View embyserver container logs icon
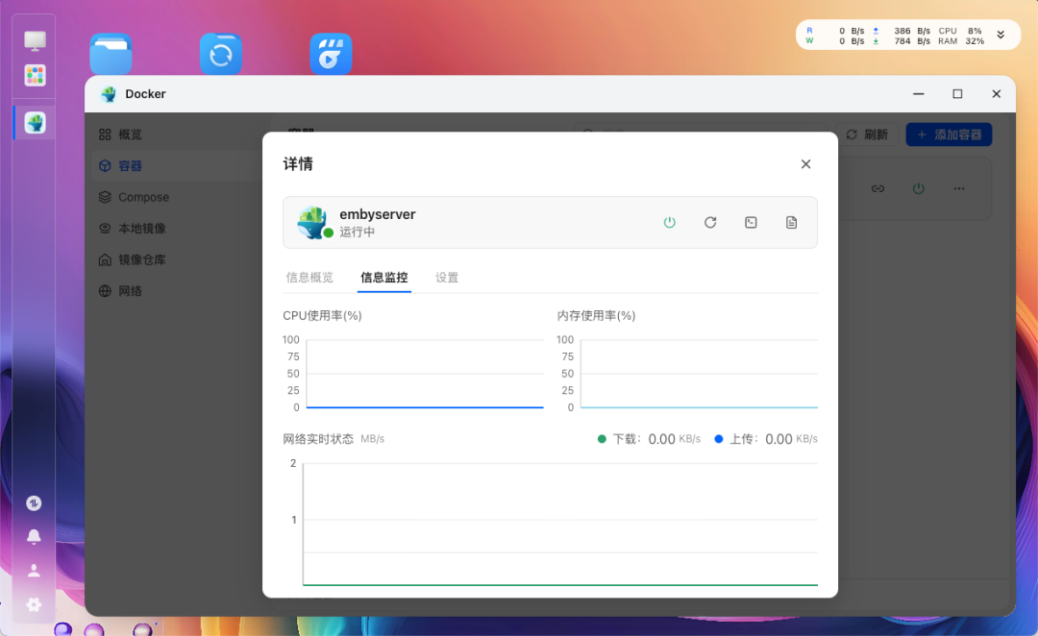Image resolution: width=1038 pixels, height=636 pixels. point(791,222)
